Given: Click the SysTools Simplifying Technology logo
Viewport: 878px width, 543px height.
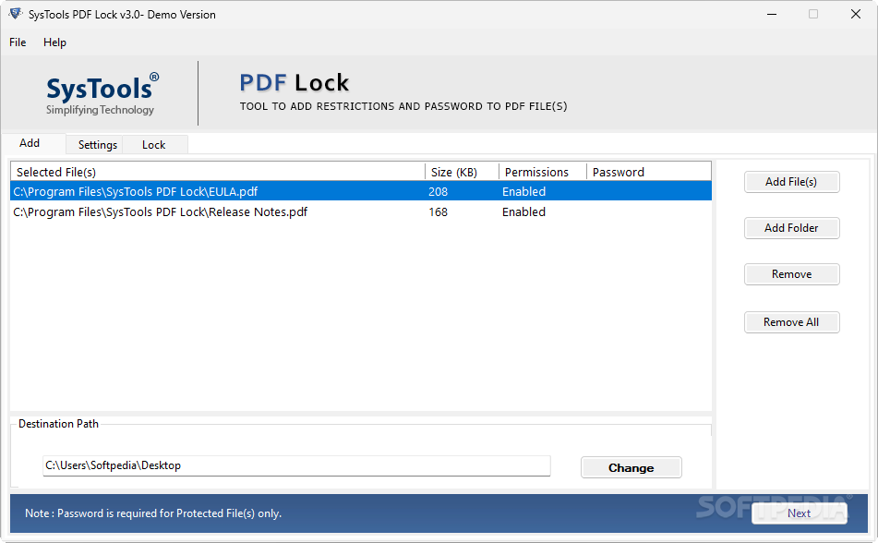Looking at the screenshot, I should (102, 94).
